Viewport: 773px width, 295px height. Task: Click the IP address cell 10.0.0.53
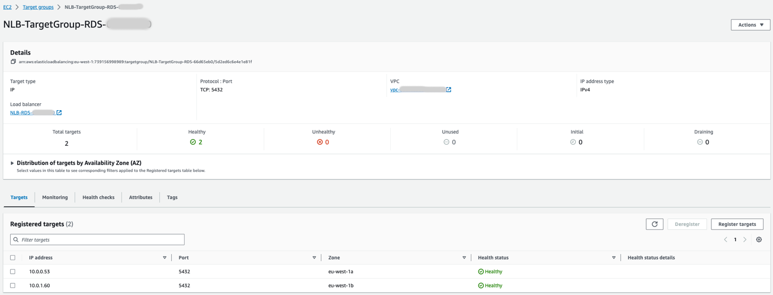point(39,272)
